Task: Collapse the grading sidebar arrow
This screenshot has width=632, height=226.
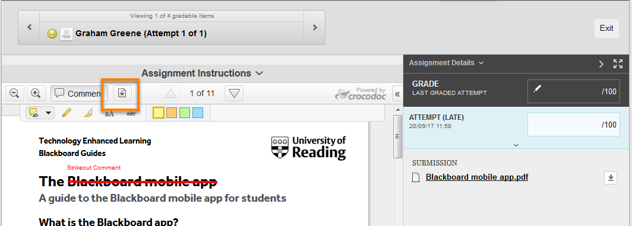Action: [x=601, y=63]
